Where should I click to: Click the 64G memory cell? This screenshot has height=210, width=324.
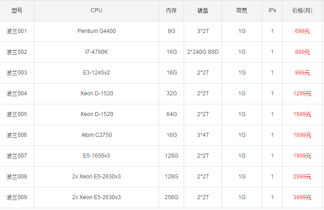(171, 114)
